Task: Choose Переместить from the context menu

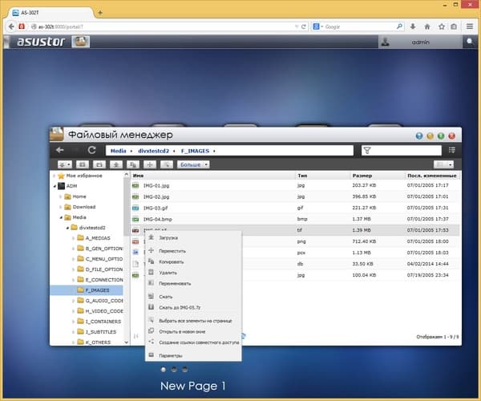Action: coord(193,251)
